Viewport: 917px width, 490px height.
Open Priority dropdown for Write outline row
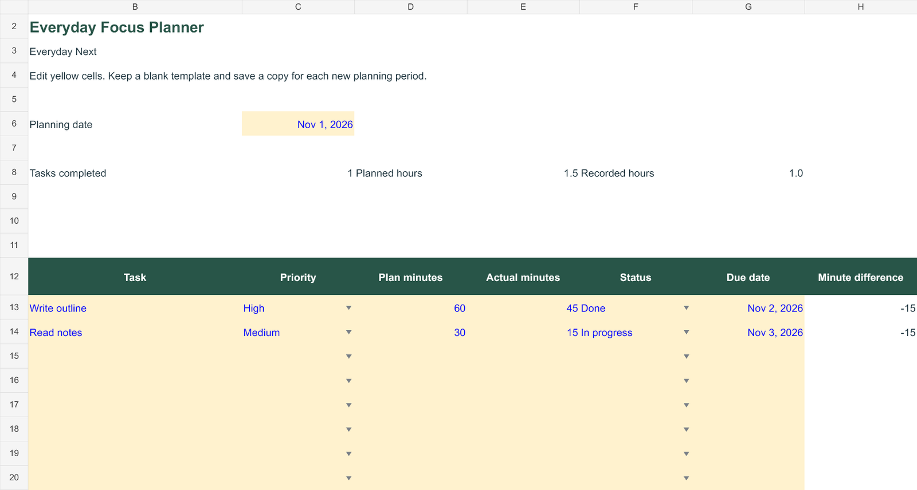(348, 308)
